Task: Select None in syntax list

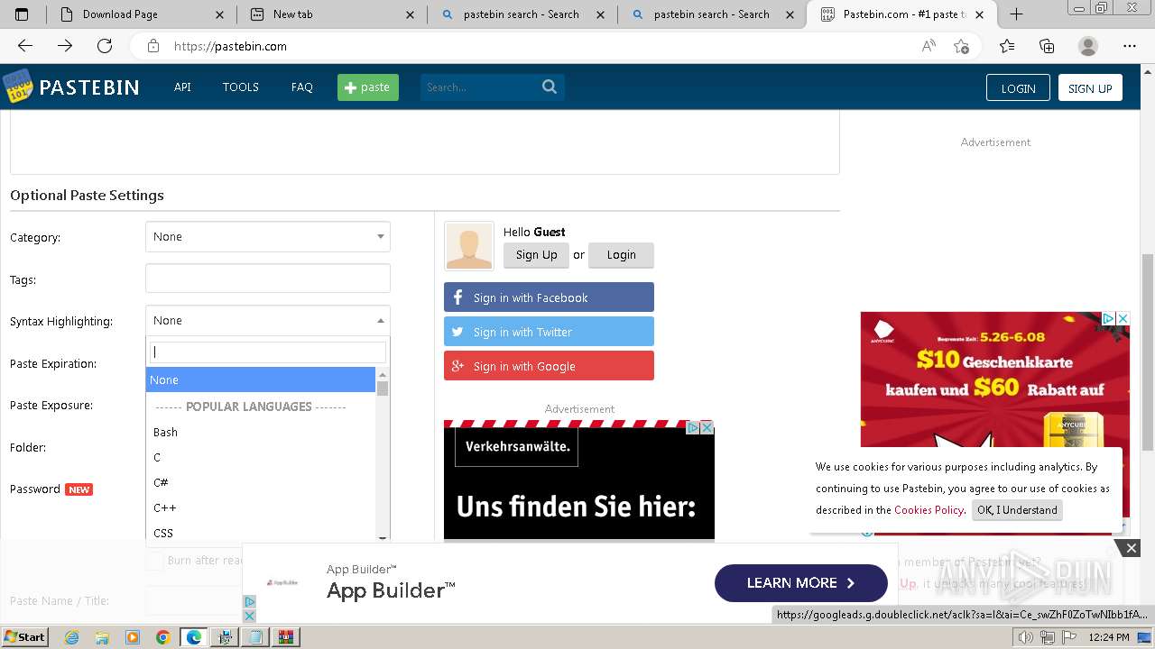Action: [260, 379]
